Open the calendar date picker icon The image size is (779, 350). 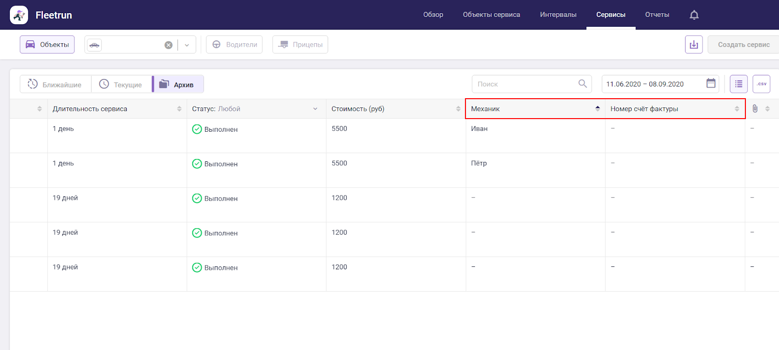(711, 84)
